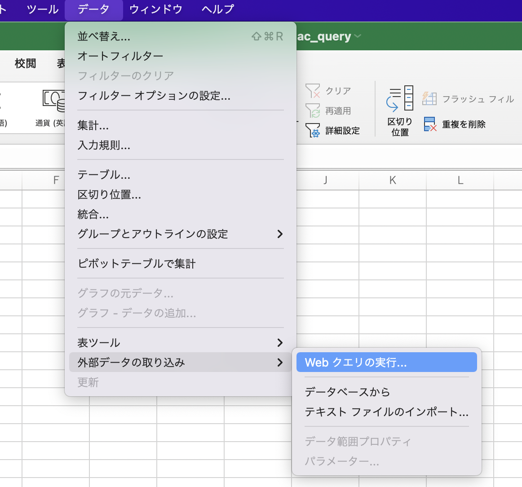
Task: Click the 詳細設定 label in ribbon
Action: coord(343,130)
